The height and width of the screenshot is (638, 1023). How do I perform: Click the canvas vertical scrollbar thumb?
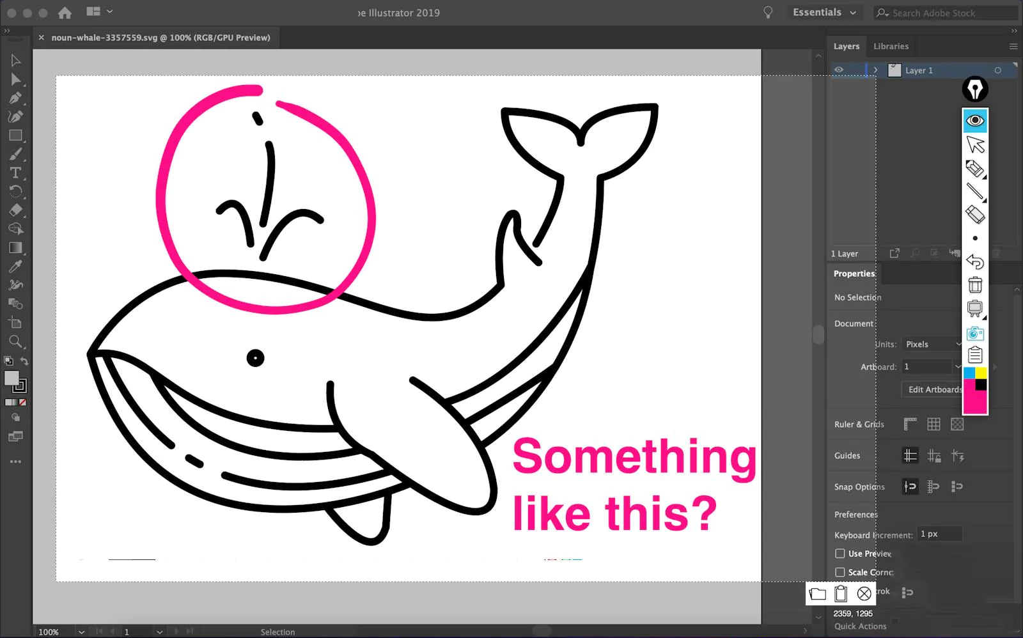coord(818,335)
